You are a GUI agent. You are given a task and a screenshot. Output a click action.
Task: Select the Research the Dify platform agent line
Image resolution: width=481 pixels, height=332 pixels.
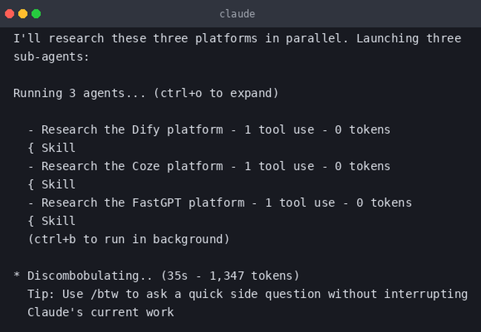pos(209,129)
